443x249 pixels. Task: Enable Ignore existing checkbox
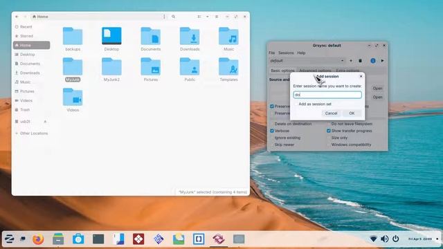[x=272, y=138]
